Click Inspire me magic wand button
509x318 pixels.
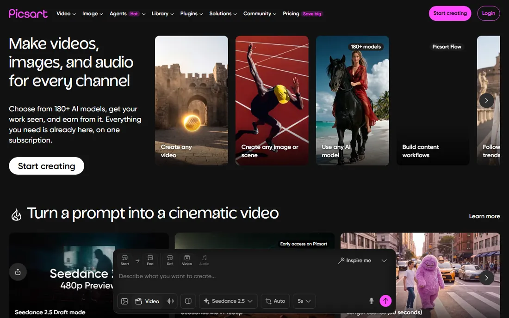pyautogui.click(x=354, y=261)
